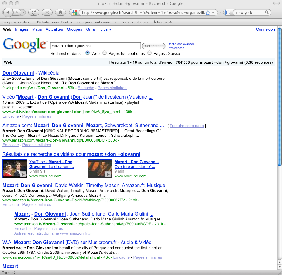The image size is (282, 275).
Task: Click the Connexion sign-in link
Action: (x=266, y=29)
